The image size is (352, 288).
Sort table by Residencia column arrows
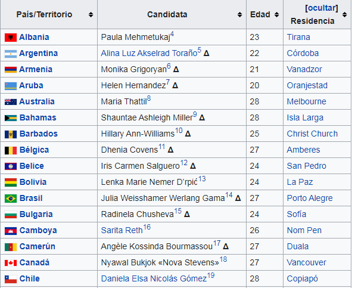(345, 15)
